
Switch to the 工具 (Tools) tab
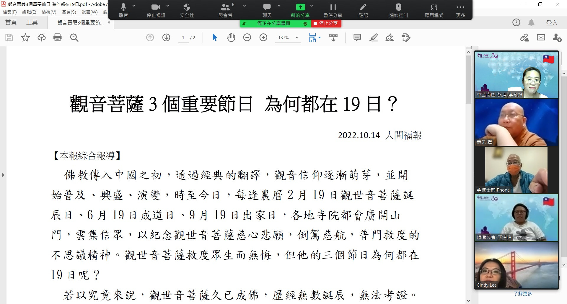pos(32,22)
